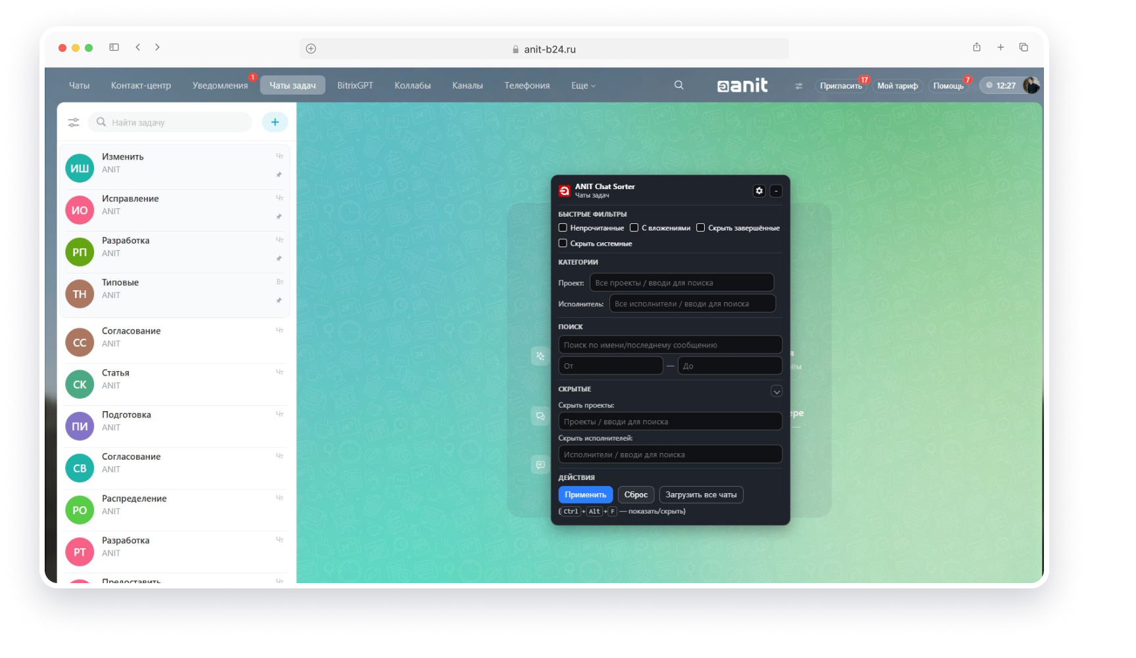
Task: Toggle the browser sidebar icon
Action: 114,47
